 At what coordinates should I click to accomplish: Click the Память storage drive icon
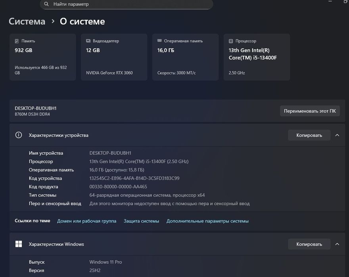pyautogui.click(x=17, y=41)
